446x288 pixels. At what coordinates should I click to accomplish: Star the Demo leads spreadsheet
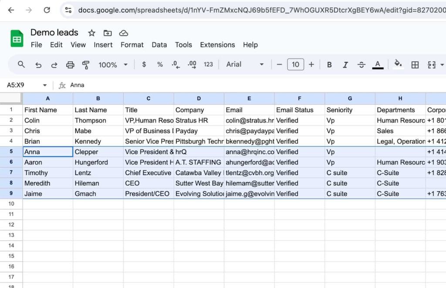[x=91, y=32]
